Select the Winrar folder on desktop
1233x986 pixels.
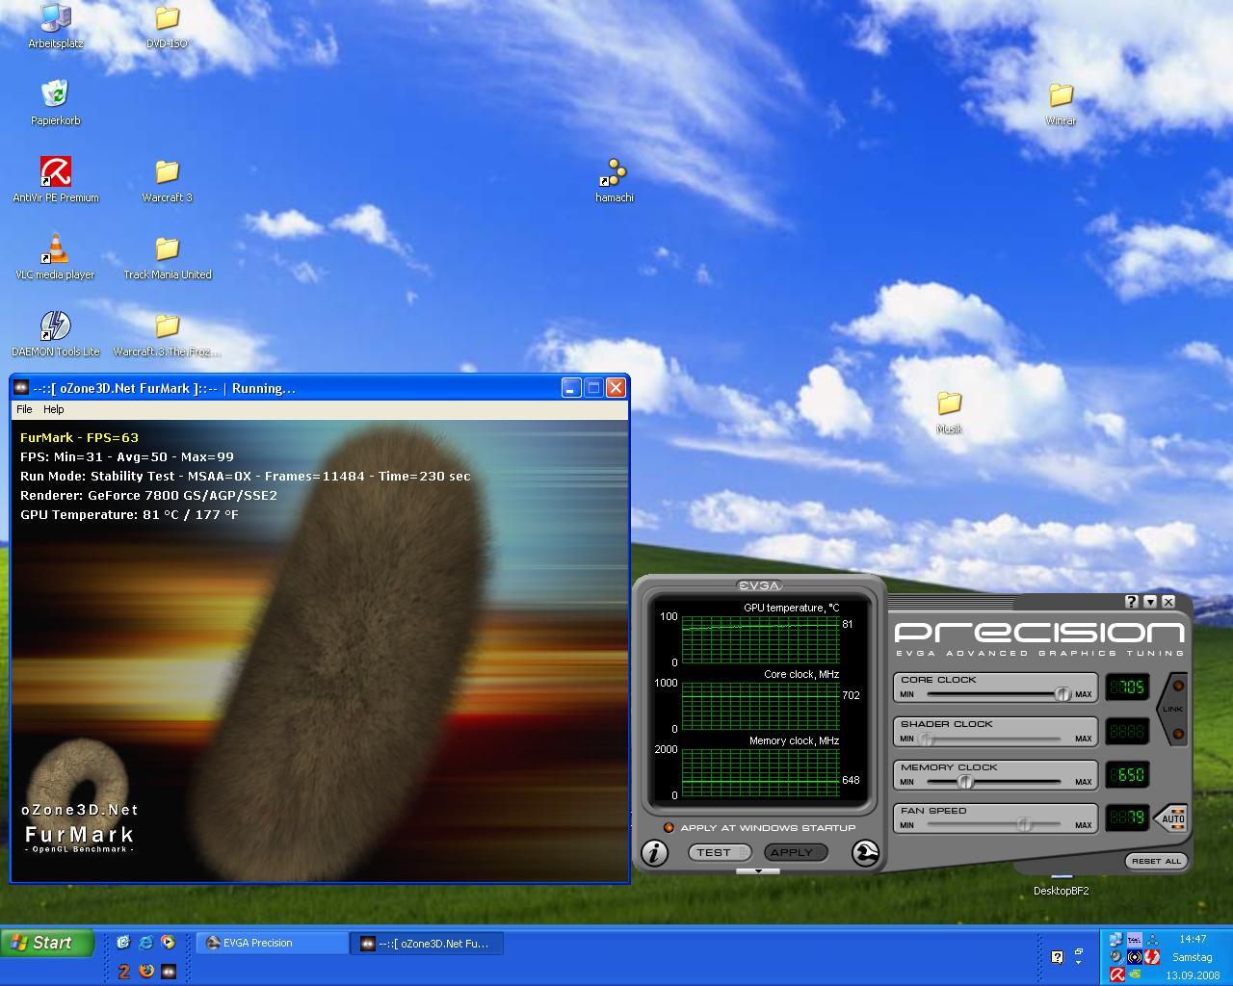pyautogui.click(x=1061, y=103)
